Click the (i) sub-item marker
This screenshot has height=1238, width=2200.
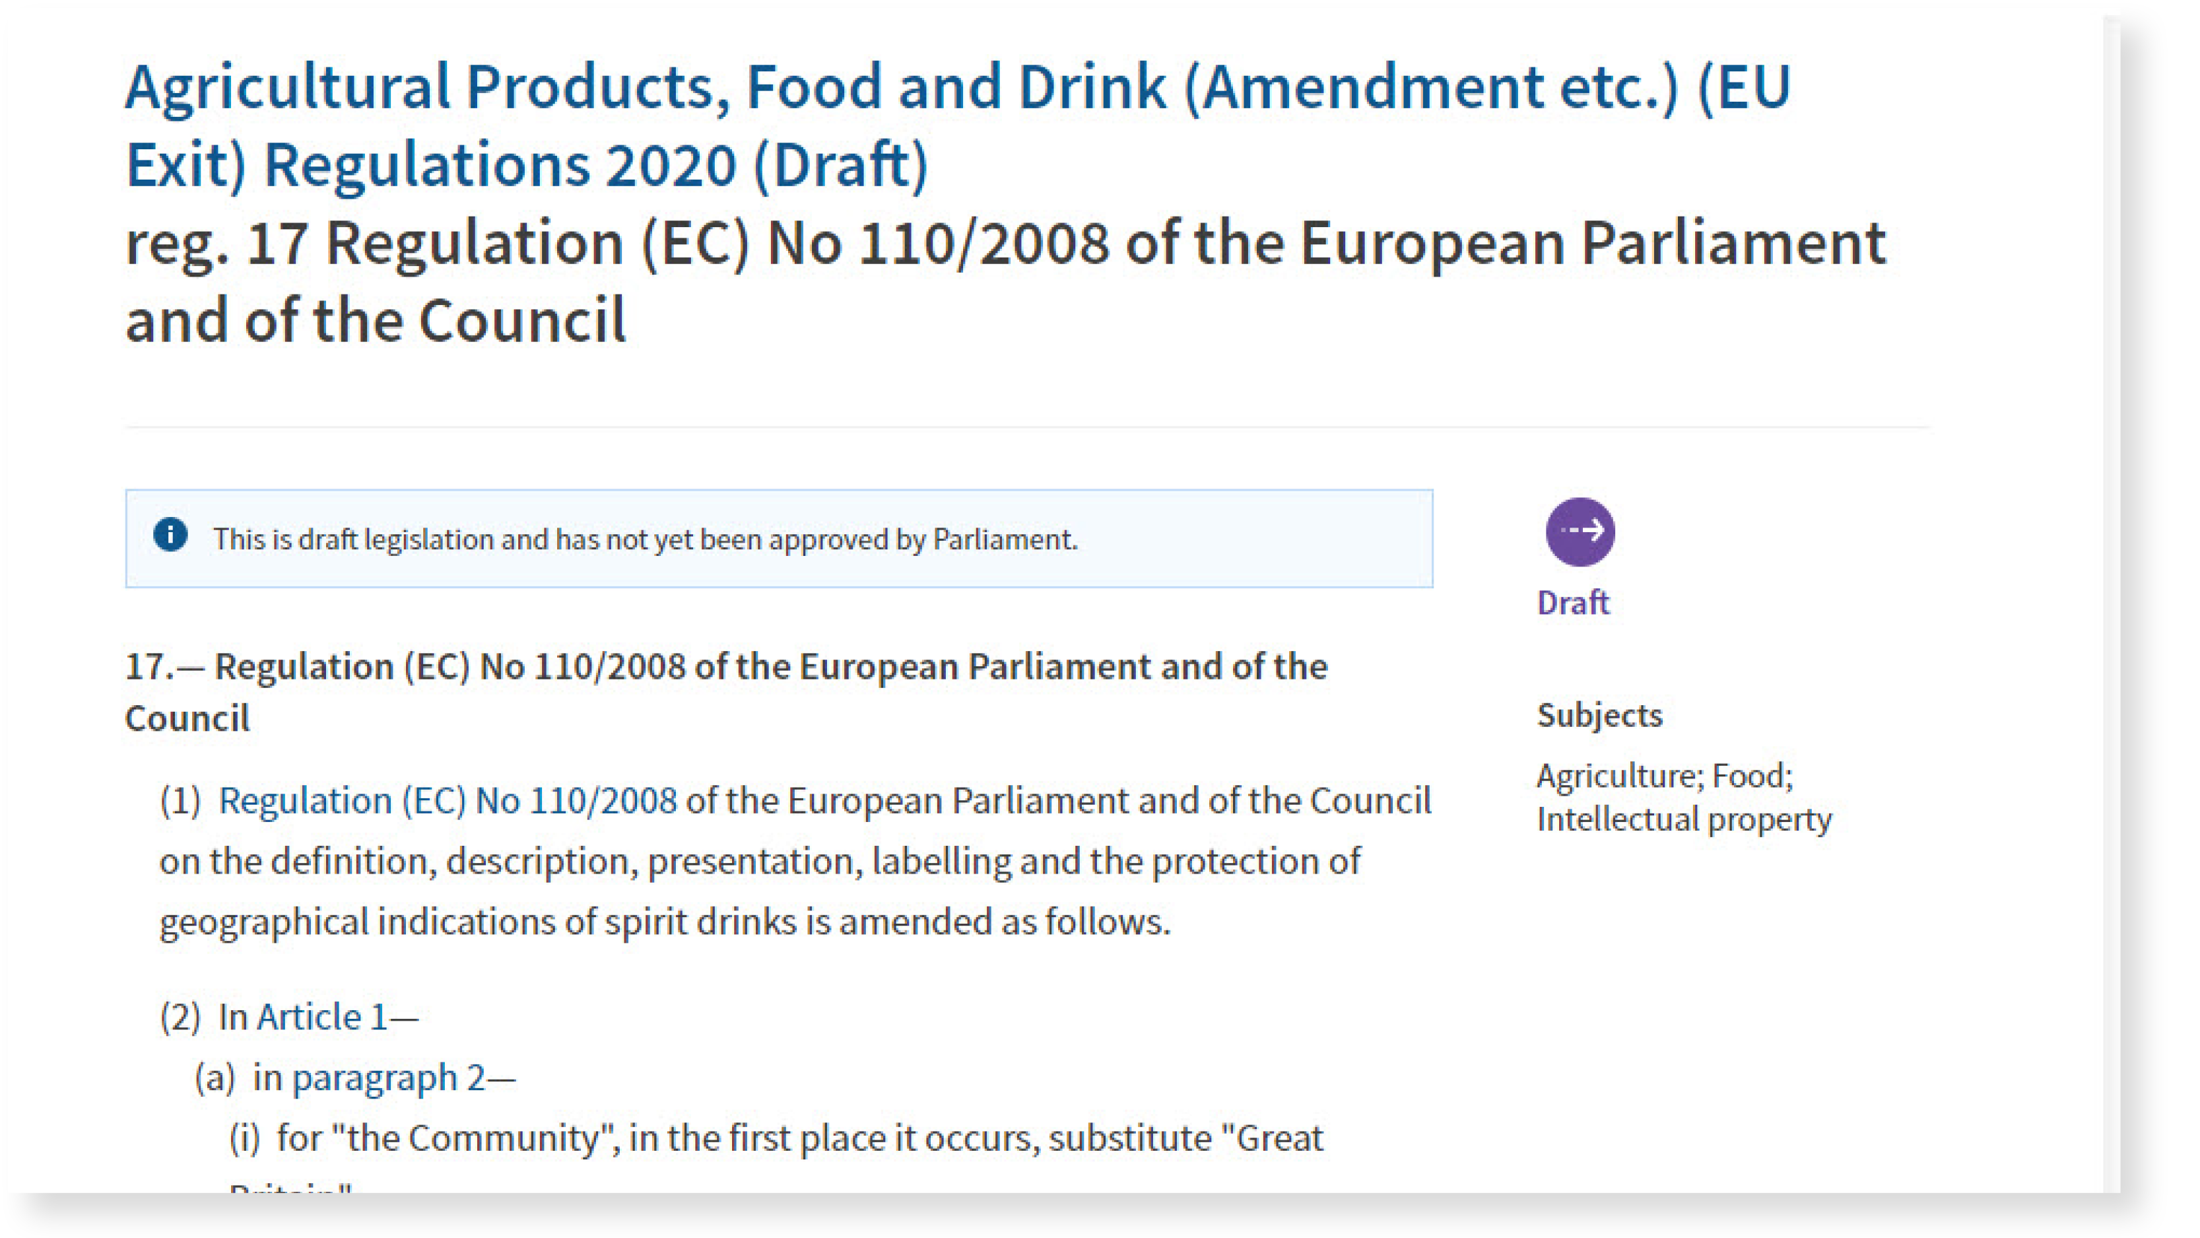point(244,1138)
